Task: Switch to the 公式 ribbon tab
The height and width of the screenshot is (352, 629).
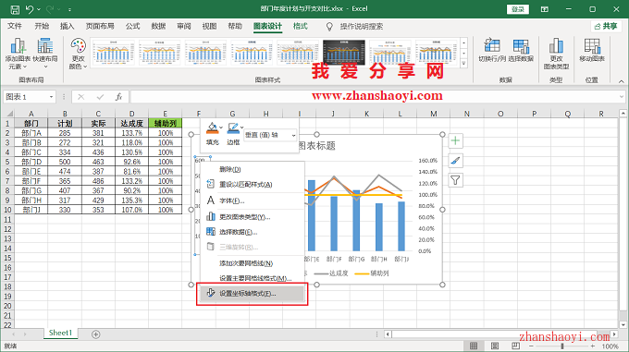Action: click(x=132, y=27)
